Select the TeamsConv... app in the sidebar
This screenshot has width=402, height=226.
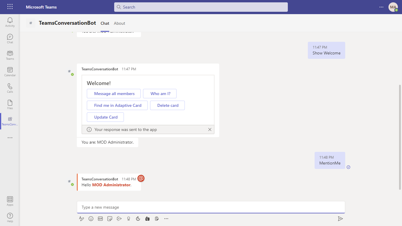10,121
